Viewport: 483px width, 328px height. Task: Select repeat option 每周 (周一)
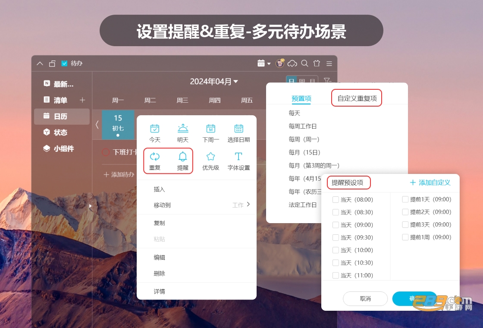pos(304,139)
